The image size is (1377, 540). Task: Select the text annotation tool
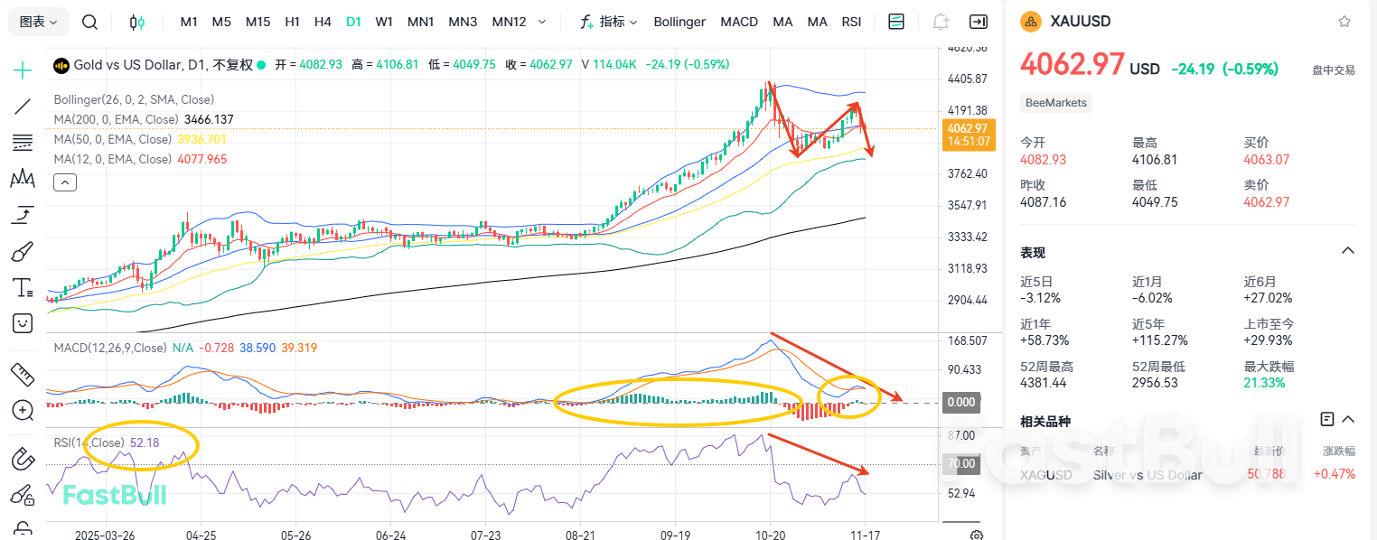[x=22, y=286]
